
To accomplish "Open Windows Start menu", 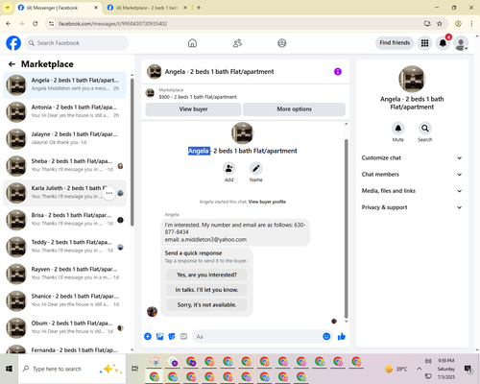I will (x=9, y=369).
